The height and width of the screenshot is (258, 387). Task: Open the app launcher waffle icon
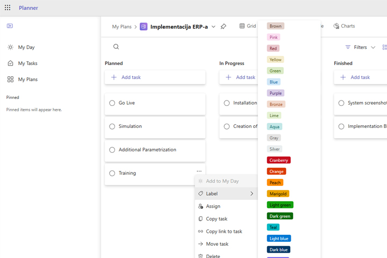click(8, 8)
